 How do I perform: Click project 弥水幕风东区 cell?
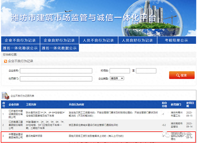pyautogui.click(x=45, y=114)
